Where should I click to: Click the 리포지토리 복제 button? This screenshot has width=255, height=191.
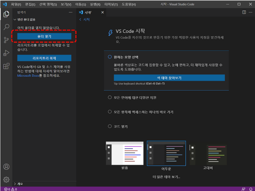coord(44,58)
